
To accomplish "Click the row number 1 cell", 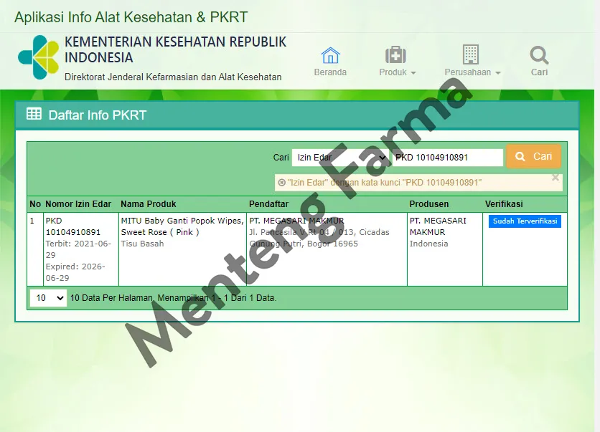I will coord(35,249).
